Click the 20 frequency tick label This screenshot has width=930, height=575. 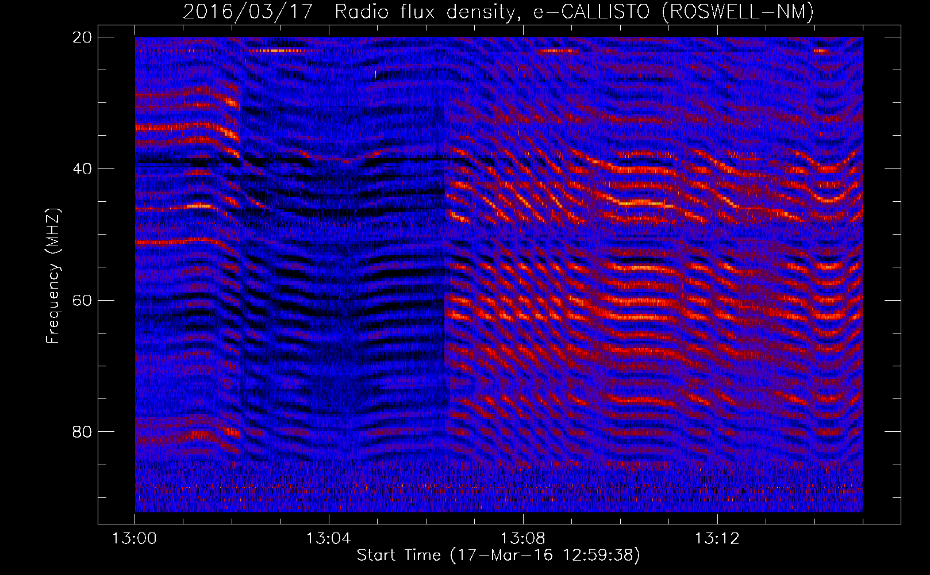pyautogui.click(x=83, y=37)
